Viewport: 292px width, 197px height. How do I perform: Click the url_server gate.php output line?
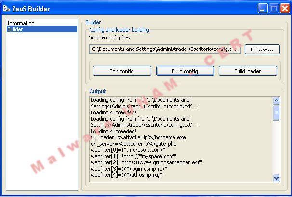[x=133, y=144]
